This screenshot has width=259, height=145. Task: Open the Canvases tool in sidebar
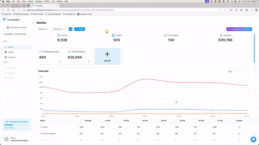point(12,57)
